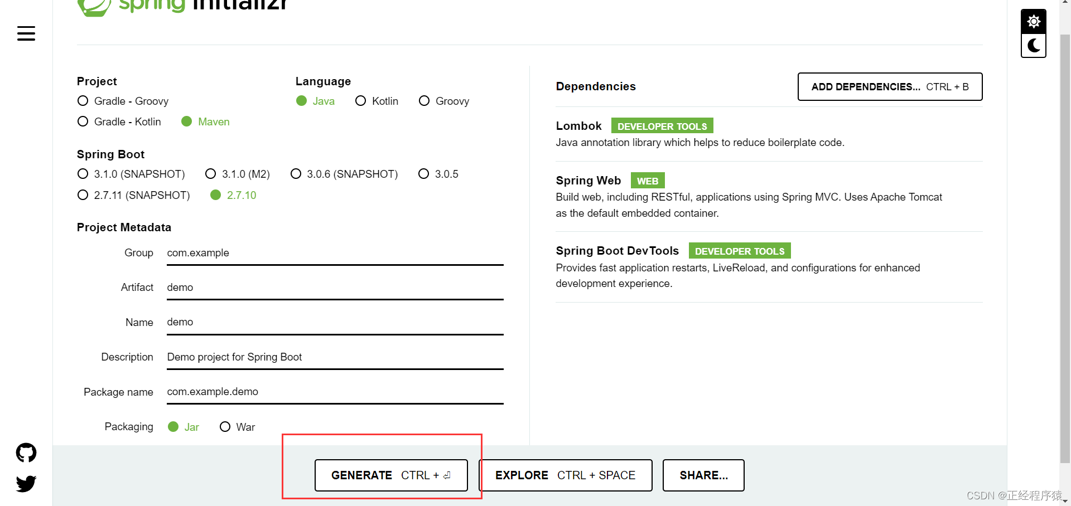Click the Generate button
Image resolution: width=1071 pixels, height=506 pixels.
(x=391, y=475)
